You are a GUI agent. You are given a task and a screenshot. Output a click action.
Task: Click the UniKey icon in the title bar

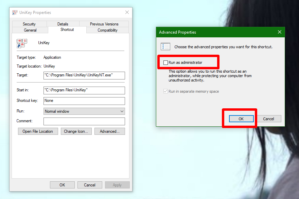tap(15, 13)
